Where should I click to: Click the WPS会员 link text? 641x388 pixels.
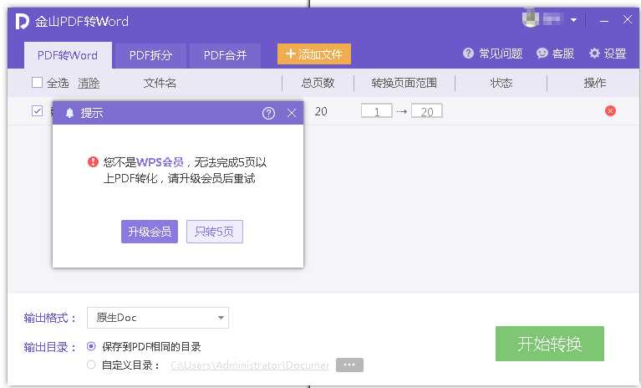click(x=160, y=162)
